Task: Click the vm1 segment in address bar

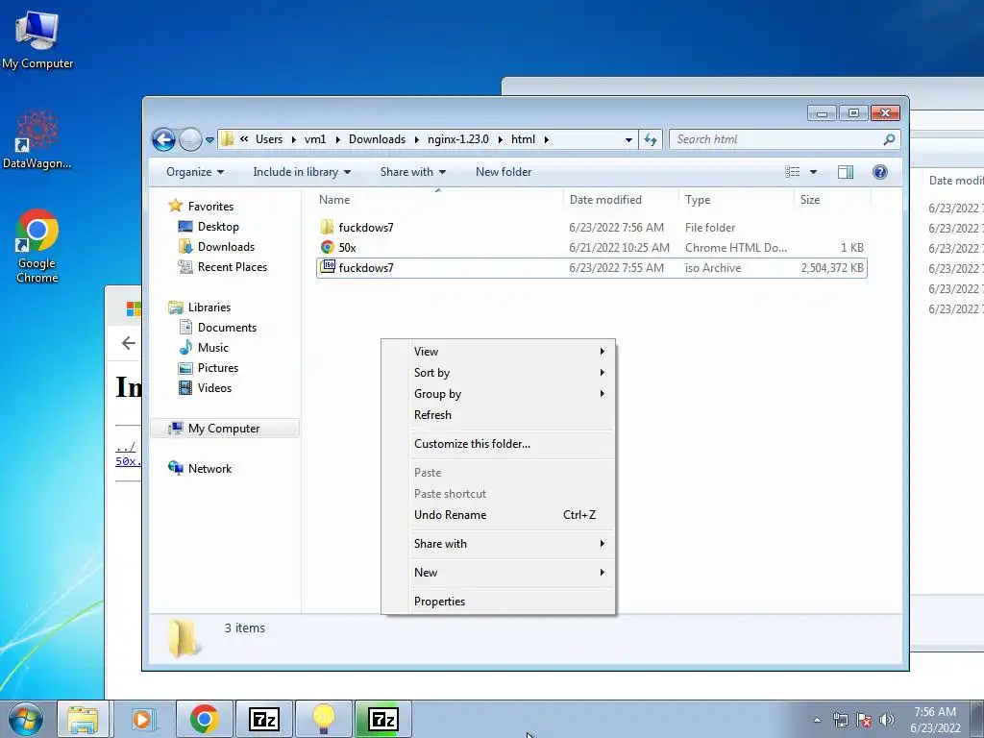Action: pyautogui.click(x=314, y=139)
